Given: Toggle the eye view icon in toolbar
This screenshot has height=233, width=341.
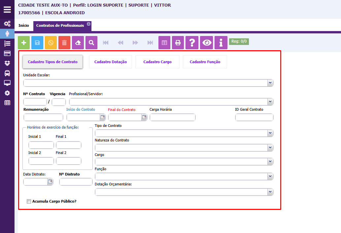Looking at the screenshot, I should coord(207,43).
